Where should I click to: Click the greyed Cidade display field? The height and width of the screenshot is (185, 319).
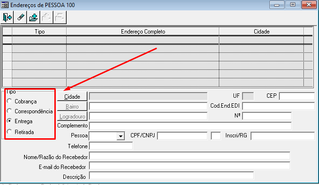tap(148, 96)
